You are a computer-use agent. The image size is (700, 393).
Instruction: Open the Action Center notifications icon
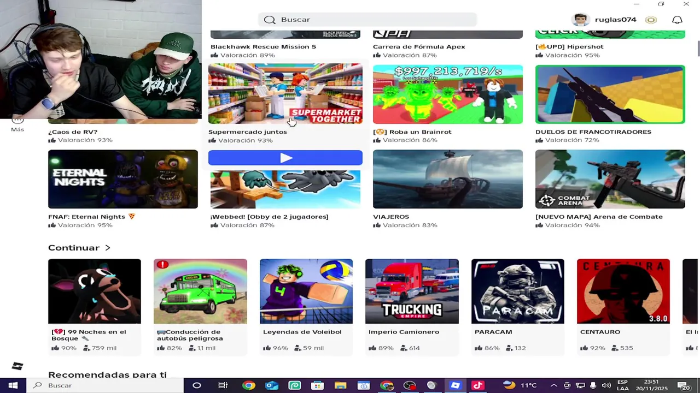pos(685,385)
